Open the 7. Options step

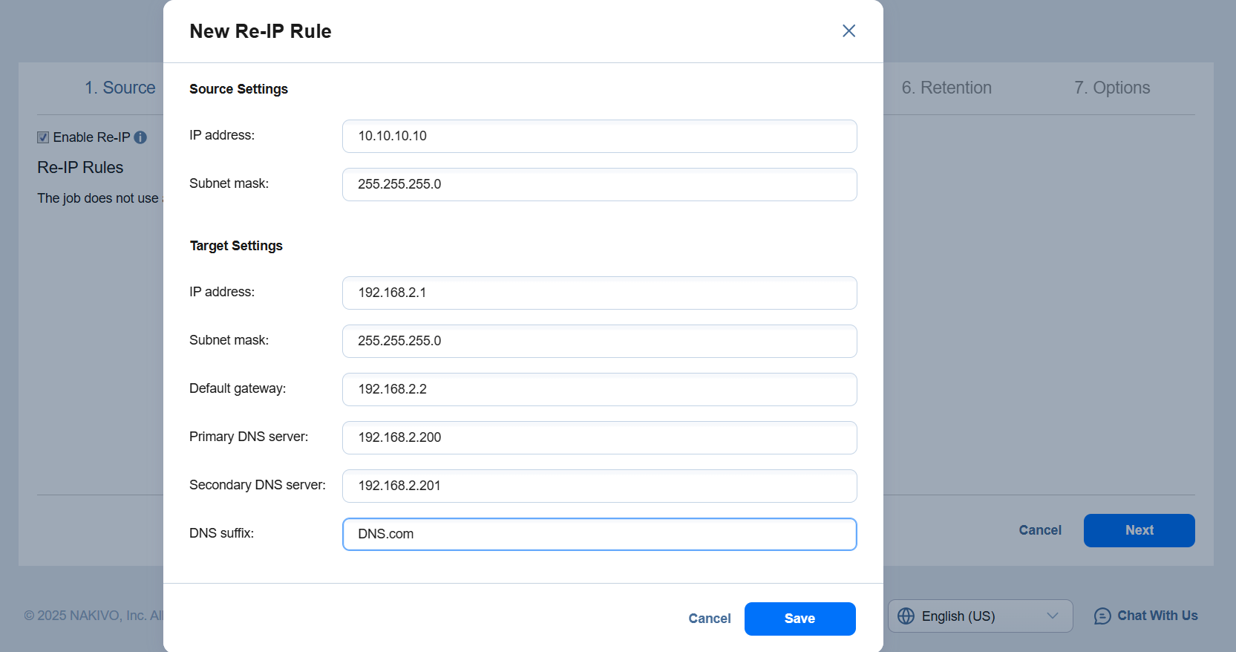click(x=1111, y=88)
